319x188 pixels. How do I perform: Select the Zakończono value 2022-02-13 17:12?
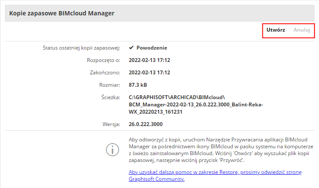pyautogui.click(x=149, y=73)
